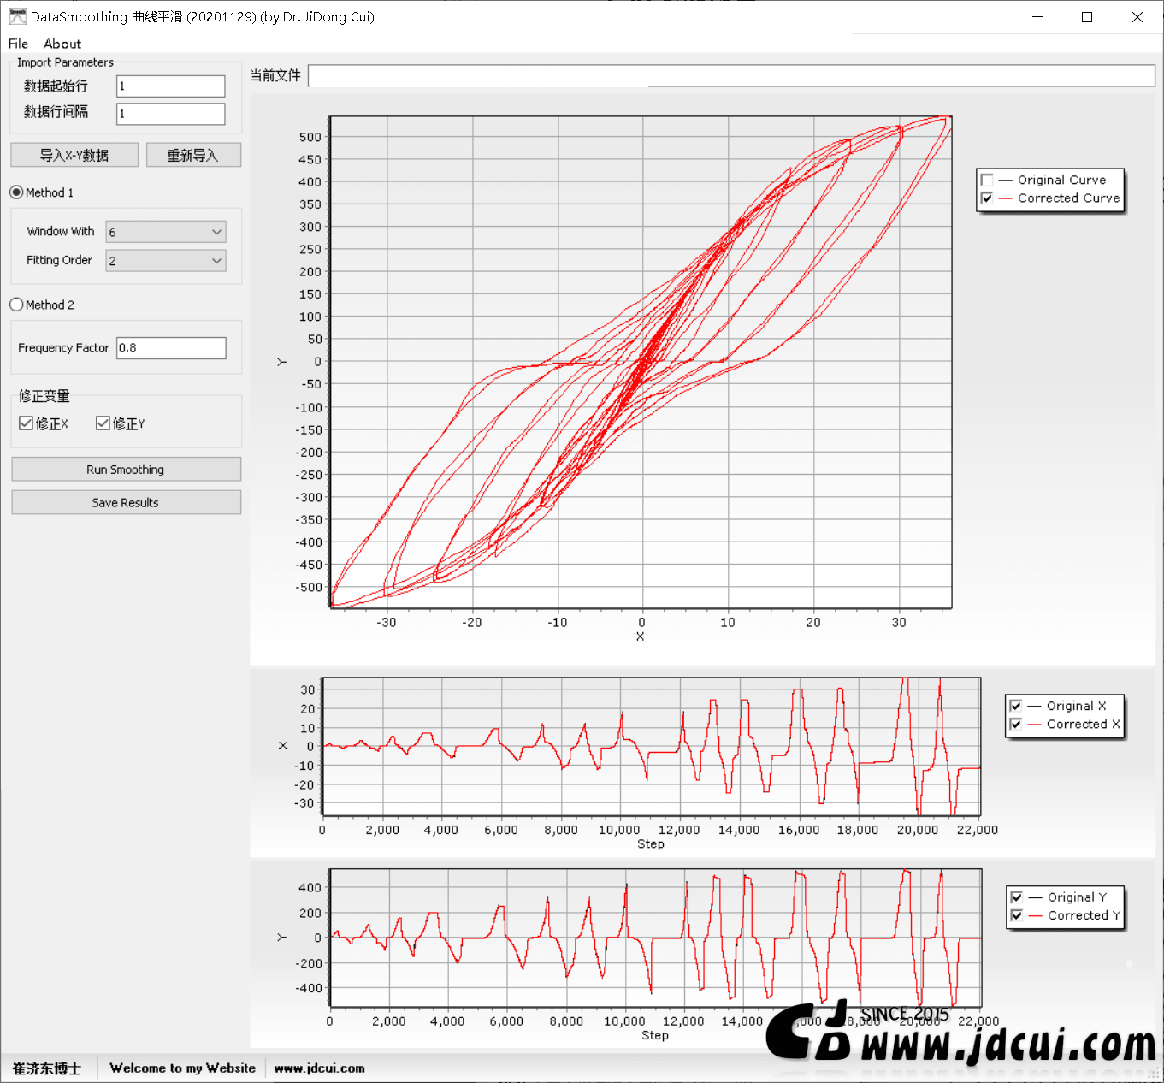Image resolution: width=1164 pixels, height=1083 pixels.
Task: Select the Method 2 radio button
Action: pos(16,305)
